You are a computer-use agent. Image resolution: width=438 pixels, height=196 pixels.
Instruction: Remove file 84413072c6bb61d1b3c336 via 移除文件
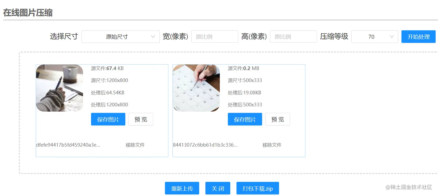pos(272,145)
